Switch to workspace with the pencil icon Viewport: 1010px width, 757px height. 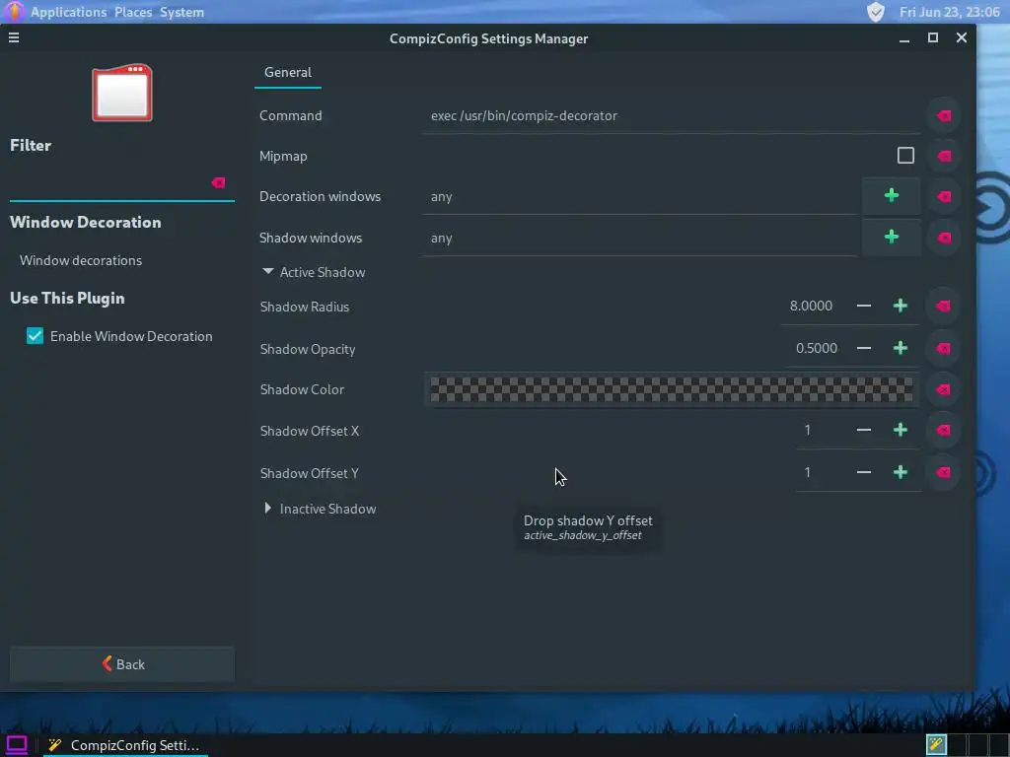pos(937,745)
